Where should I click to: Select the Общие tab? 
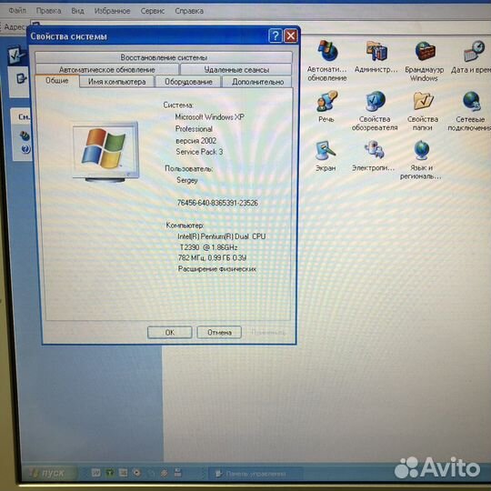(57, 81)
